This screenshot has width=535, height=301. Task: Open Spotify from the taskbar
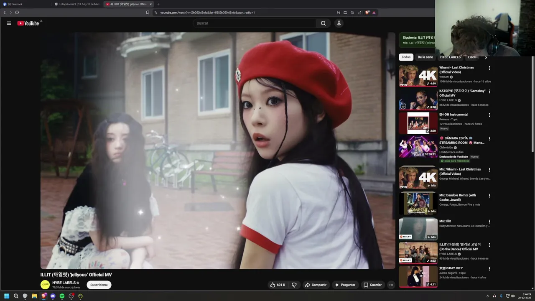click(62, 296)
